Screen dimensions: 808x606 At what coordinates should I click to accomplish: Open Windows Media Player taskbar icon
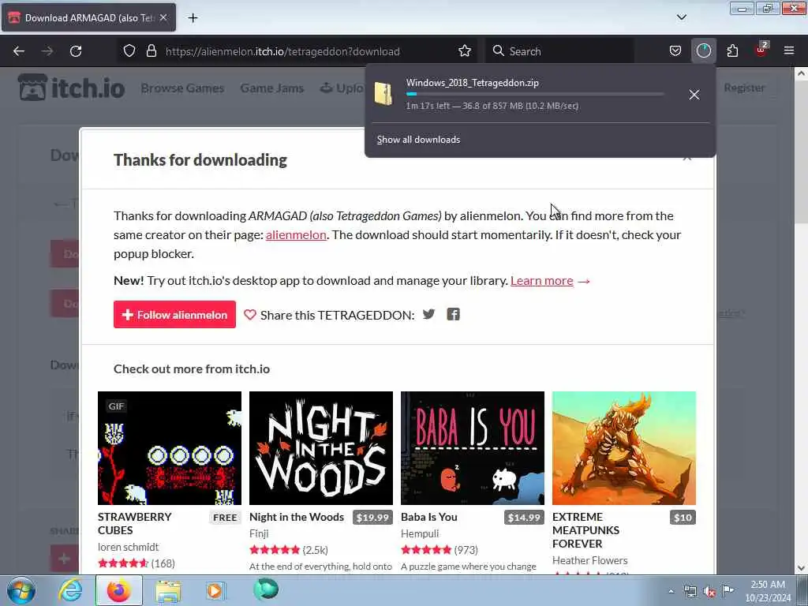pos(215,590)
